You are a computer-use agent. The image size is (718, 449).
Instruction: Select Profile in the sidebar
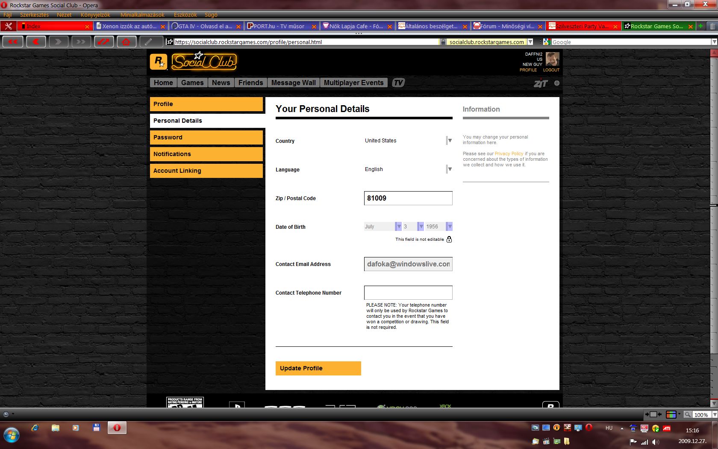[206, 104]
